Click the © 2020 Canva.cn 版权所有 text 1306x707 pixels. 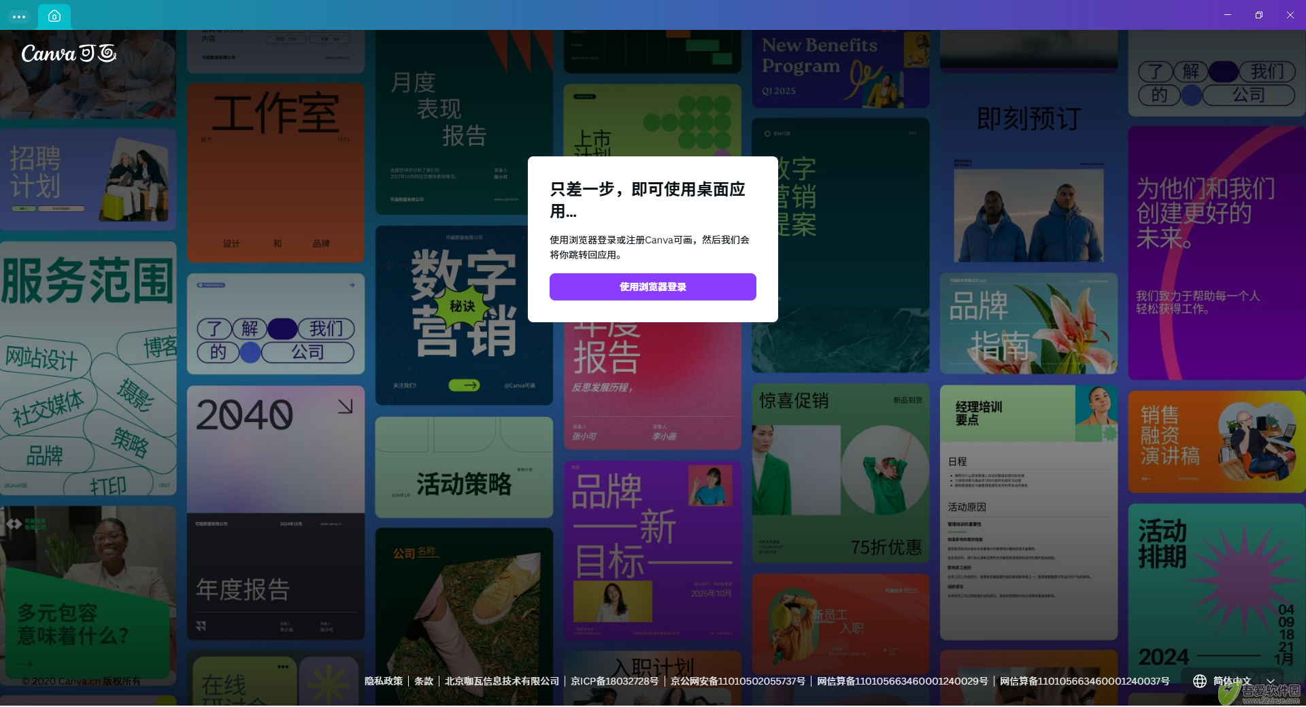coord(81,681)
